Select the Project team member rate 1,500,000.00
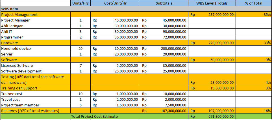272x120 pixels. pos(115,105)
